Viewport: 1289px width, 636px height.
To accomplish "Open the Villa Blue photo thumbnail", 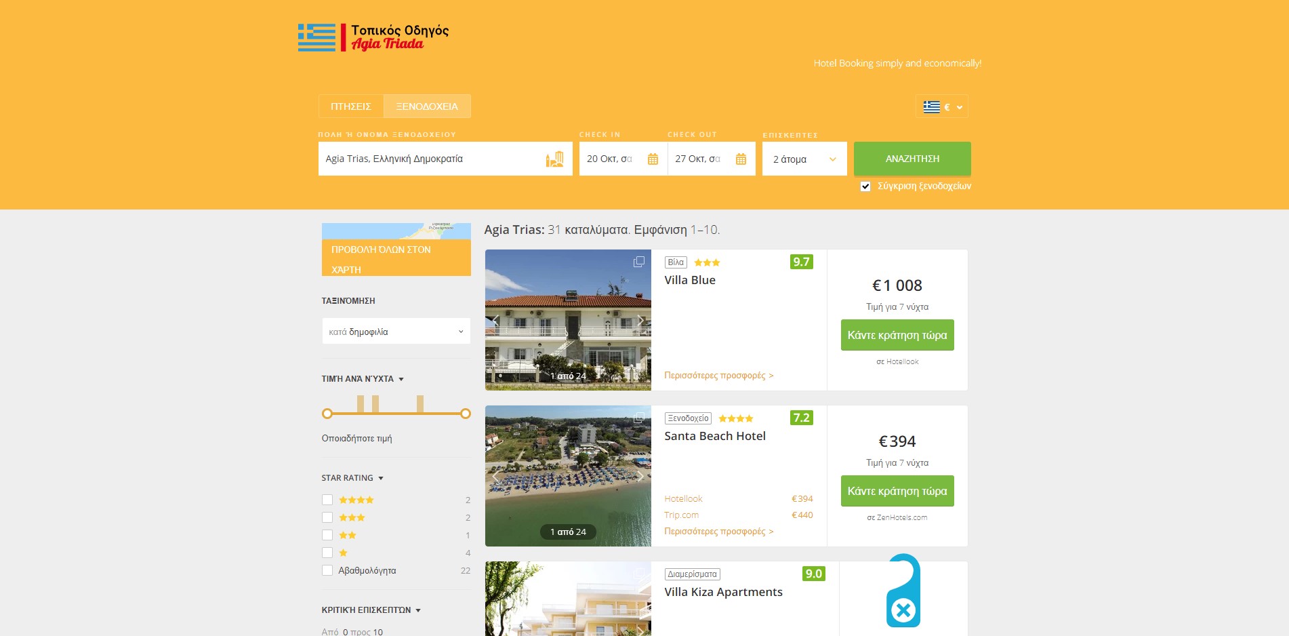I will tap(568, 320).
